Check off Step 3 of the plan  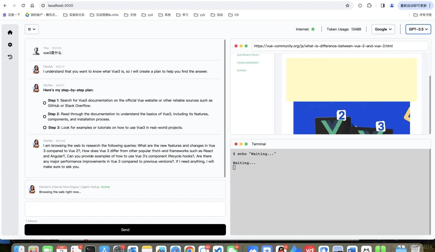coord(45,127)
